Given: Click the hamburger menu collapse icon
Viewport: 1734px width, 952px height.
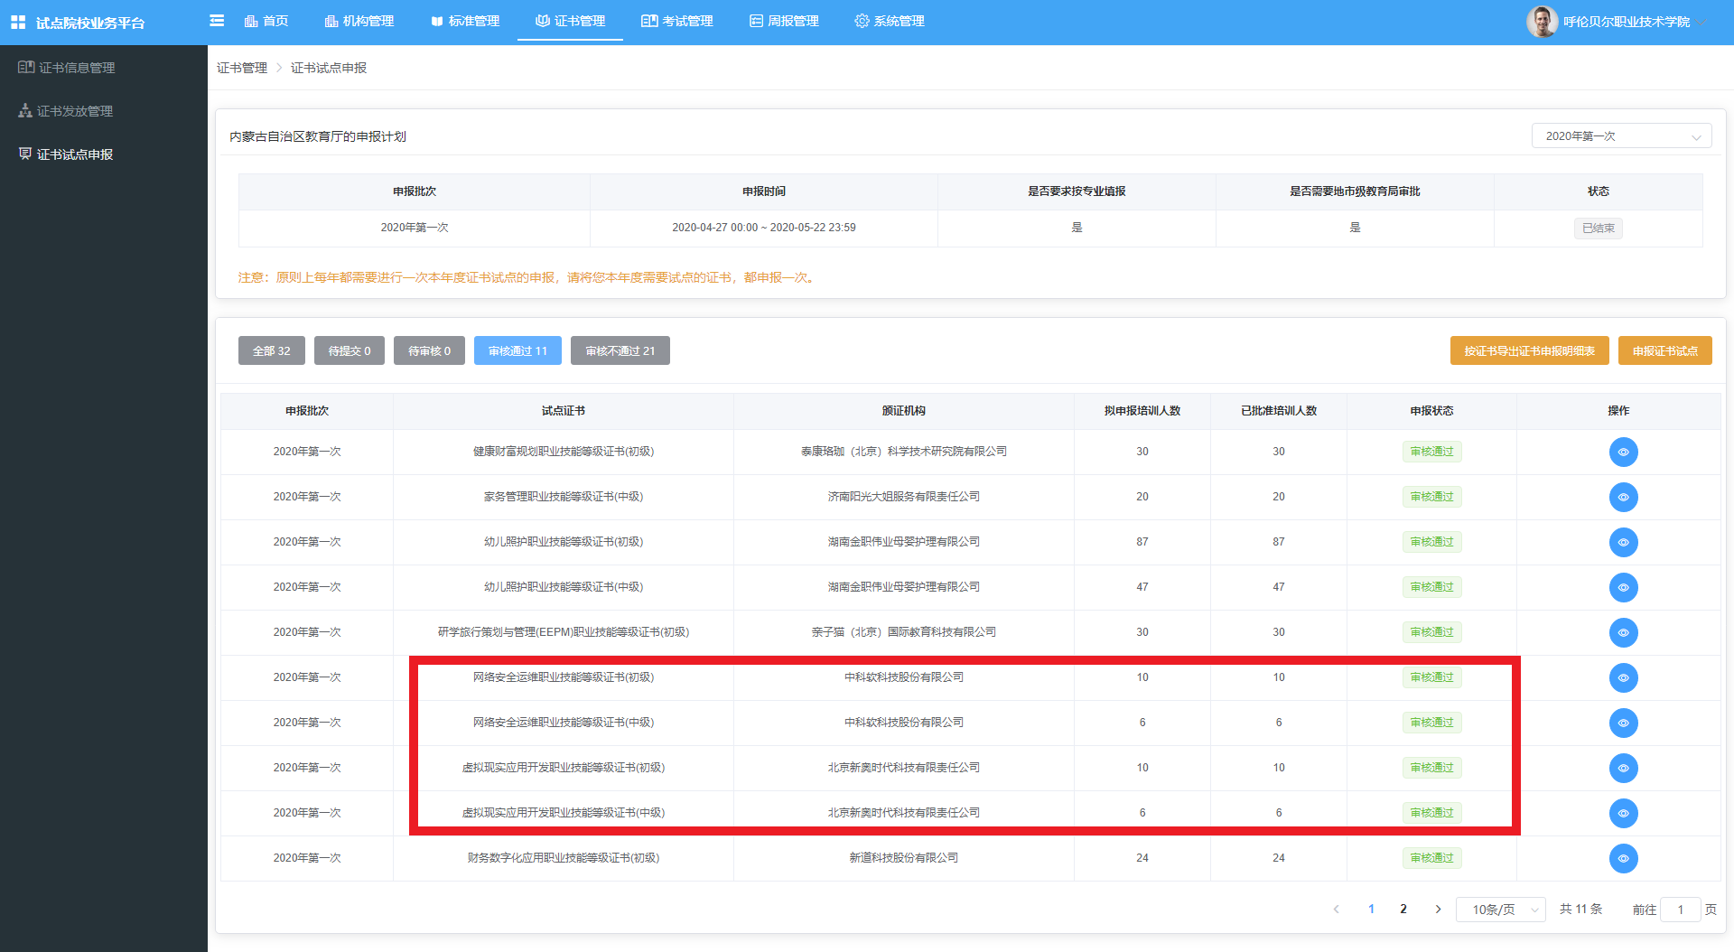Looking at the screenshot, I should (217, 21).
